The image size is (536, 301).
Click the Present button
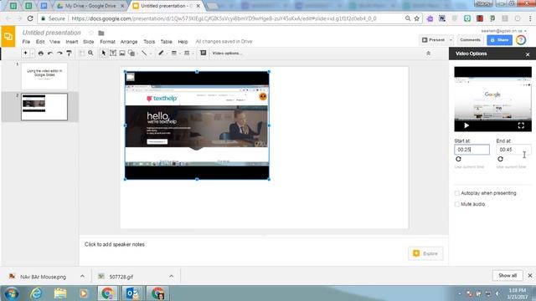[x=433, y=40]
